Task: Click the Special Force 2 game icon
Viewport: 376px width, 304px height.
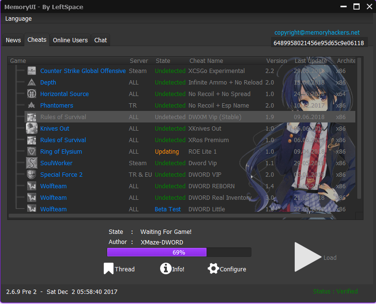Action: (32, 175)
